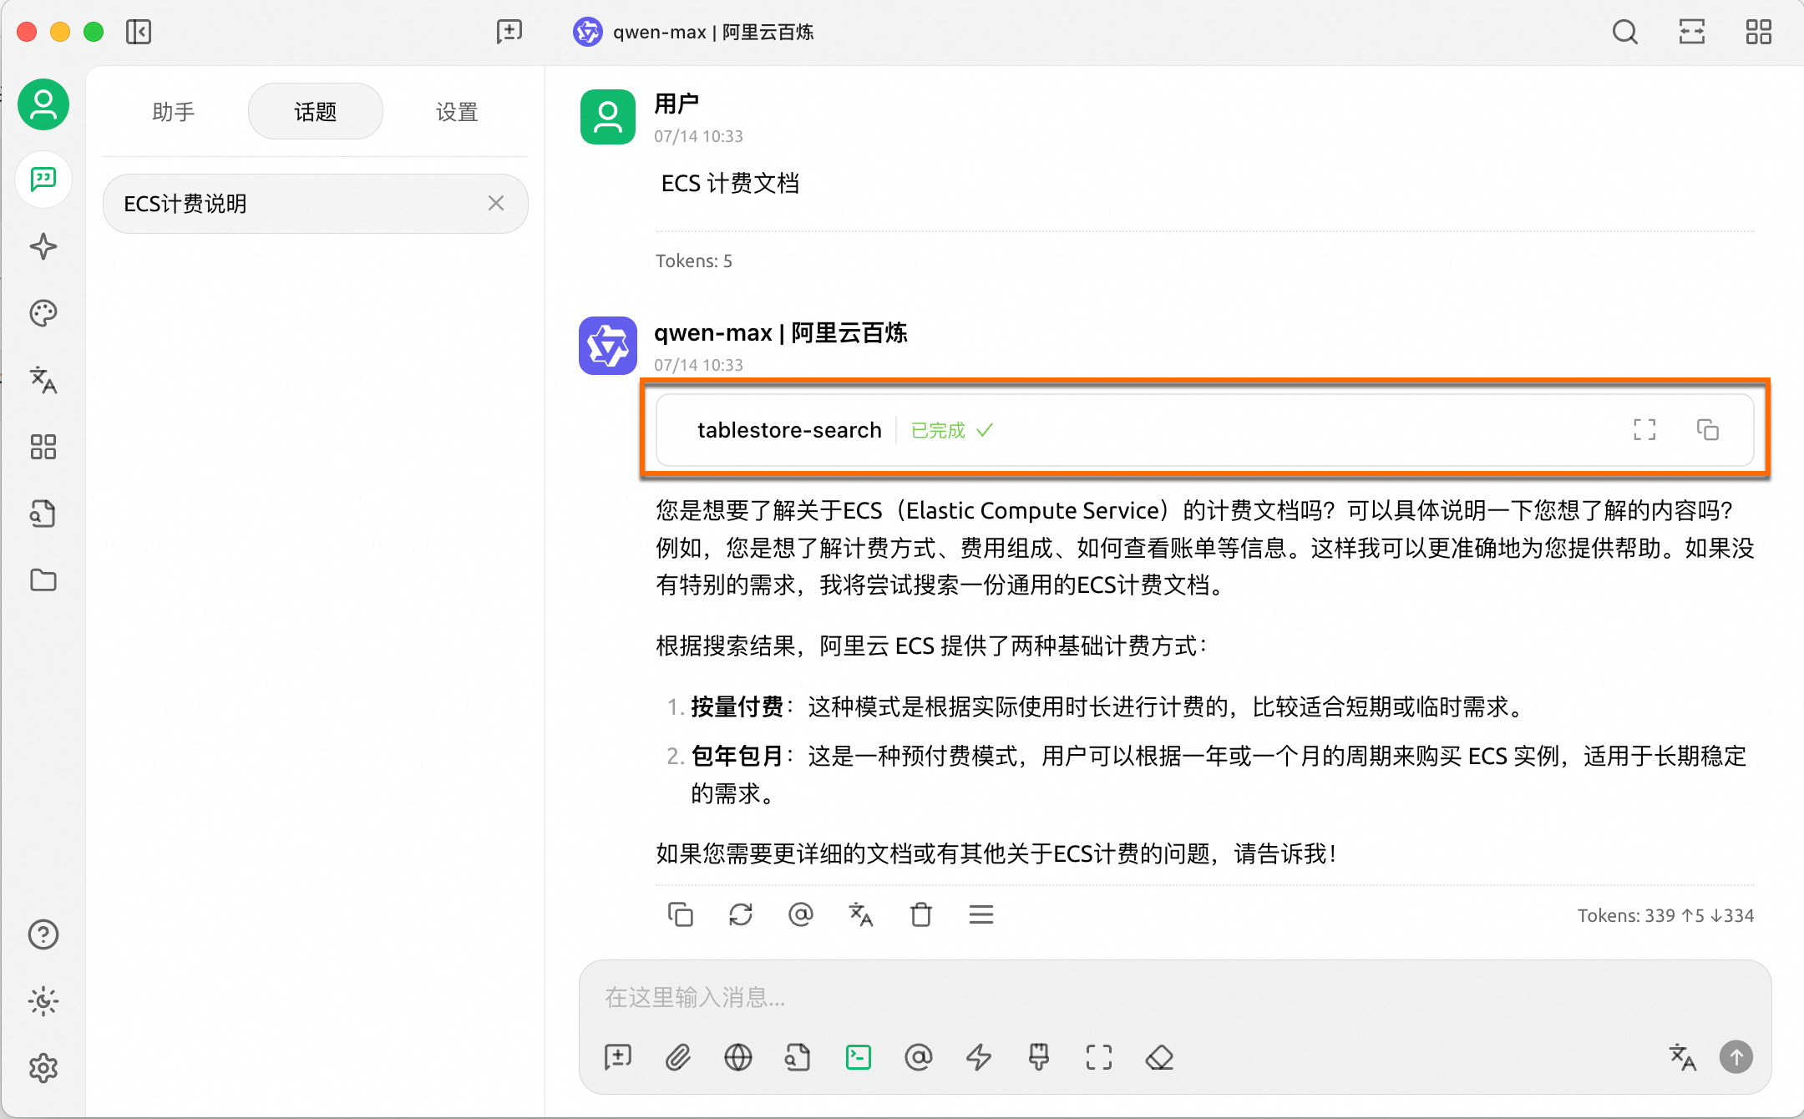Open the translate icon in left sidebar
The image size is (1804, 1119).
coord(43,380)
